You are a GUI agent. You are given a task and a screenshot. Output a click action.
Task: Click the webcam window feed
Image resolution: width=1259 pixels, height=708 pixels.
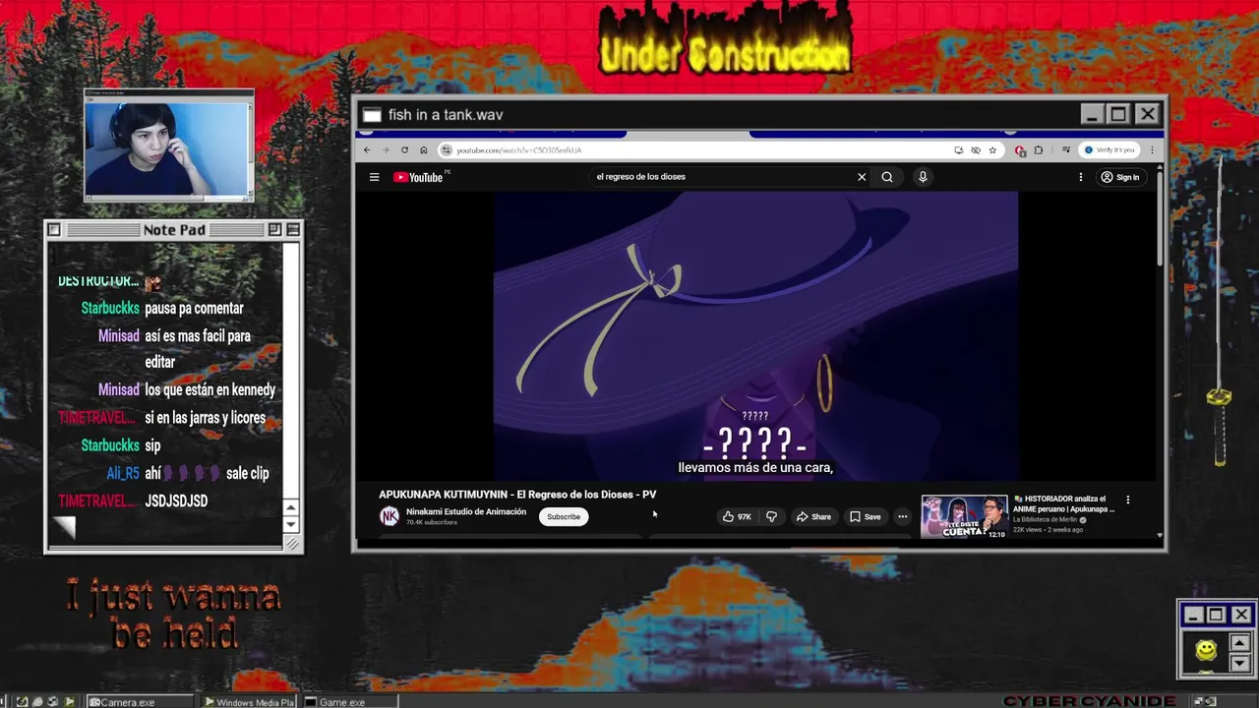click(x=168, y=149)
